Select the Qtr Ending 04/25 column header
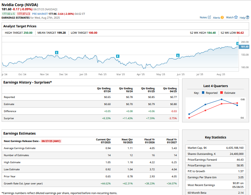 point(170,90)
